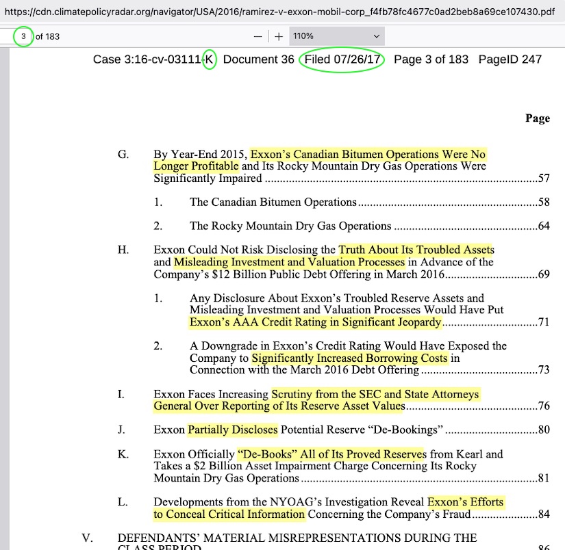Click the zoom in plus icon
Screen dimensions: 565x550
279,36
